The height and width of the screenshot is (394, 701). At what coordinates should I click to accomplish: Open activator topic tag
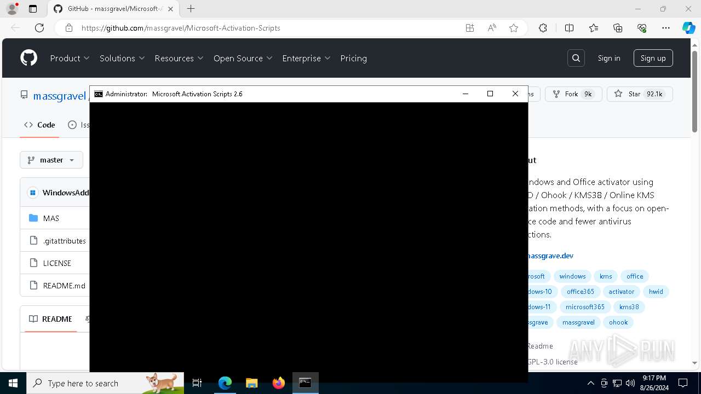(x=622, y=292)
